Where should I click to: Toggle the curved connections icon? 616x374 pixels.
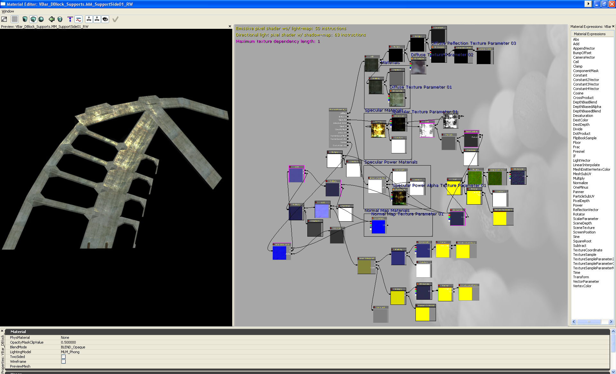tap(79, 19)
